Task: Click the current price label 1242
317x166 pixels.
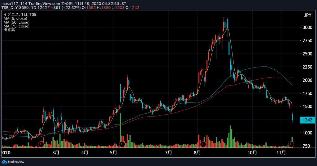Action: pyautogui.click(x=307, y=120)
